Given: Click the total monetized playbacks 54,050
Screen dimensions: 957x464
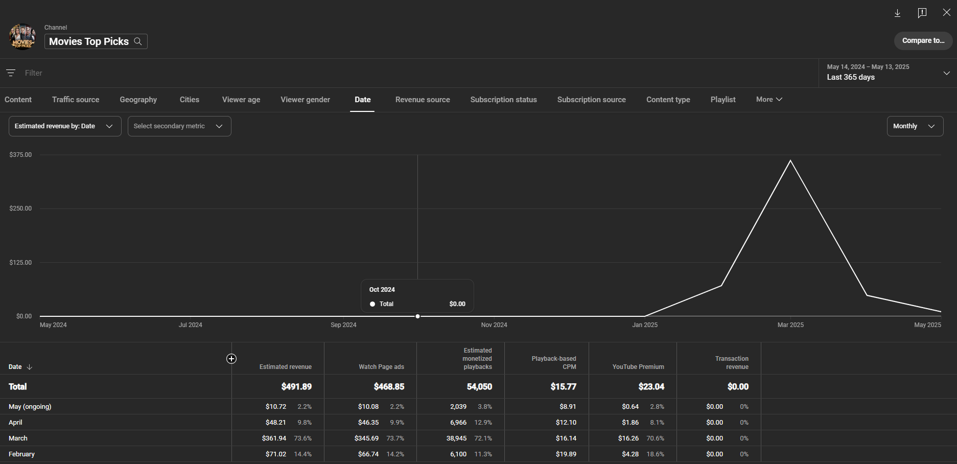Looking at the screenshot, I should pyautogui.click(x=479, y=387).
